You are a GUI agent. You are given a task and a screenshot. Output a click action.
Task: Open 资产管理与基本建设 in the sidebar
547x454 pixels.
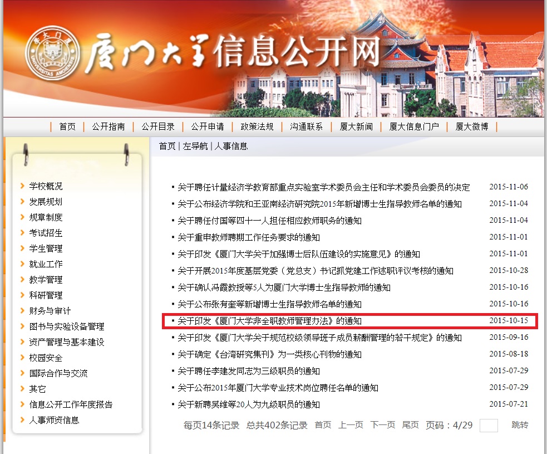point(67,342)
